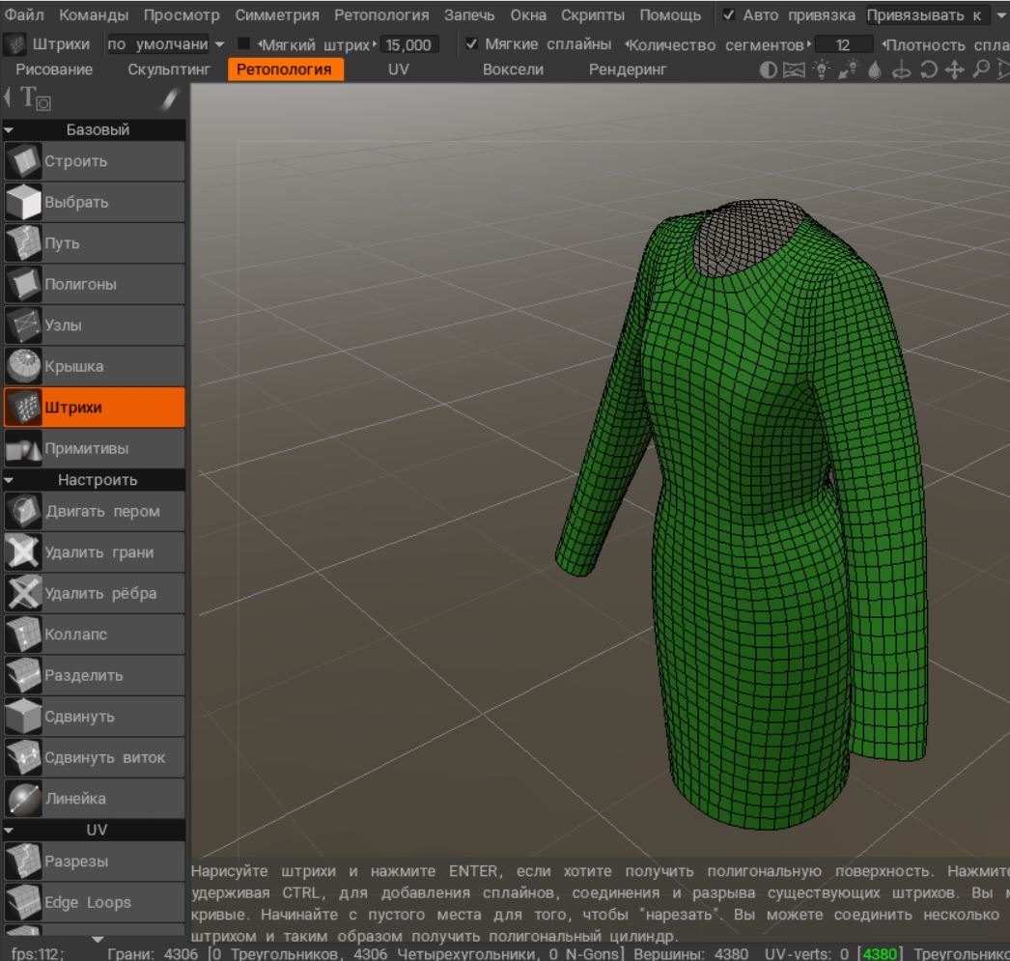Enable the Мягкий штрих checkbox

point(243,44)
